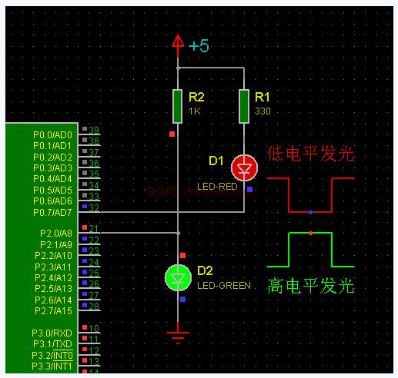
Task: Select the 330 resistor value text
Action: point(263,111)
